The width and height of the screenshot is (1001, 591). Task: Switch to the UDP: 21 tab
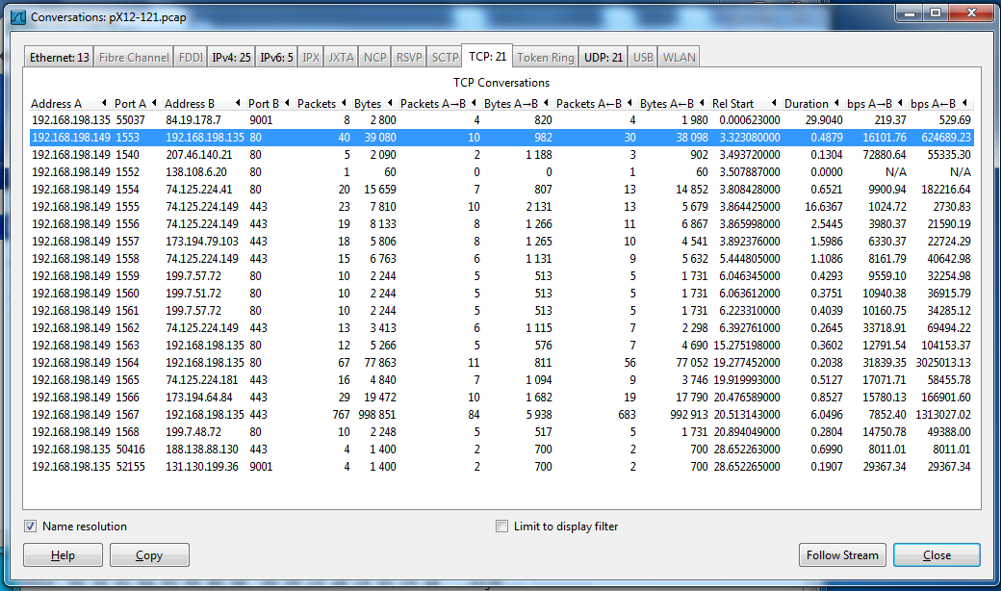(x=603, y=58)
